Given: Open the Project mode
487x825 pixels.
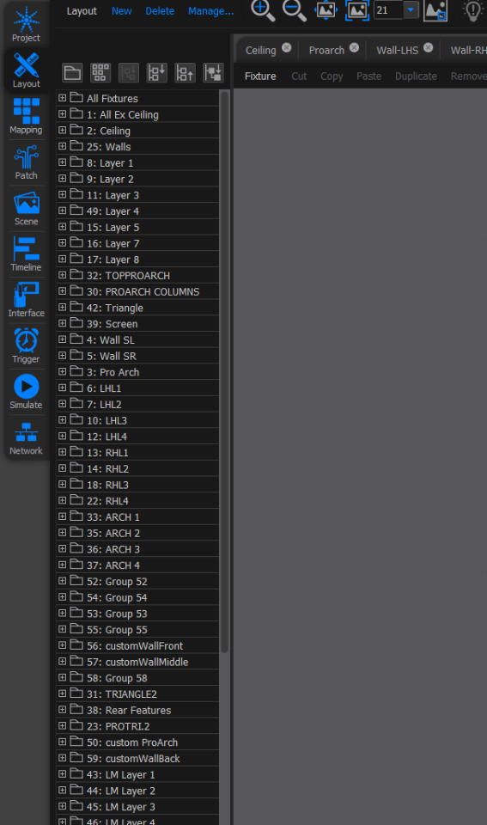Looking at the screenshot, I should 26,25.
